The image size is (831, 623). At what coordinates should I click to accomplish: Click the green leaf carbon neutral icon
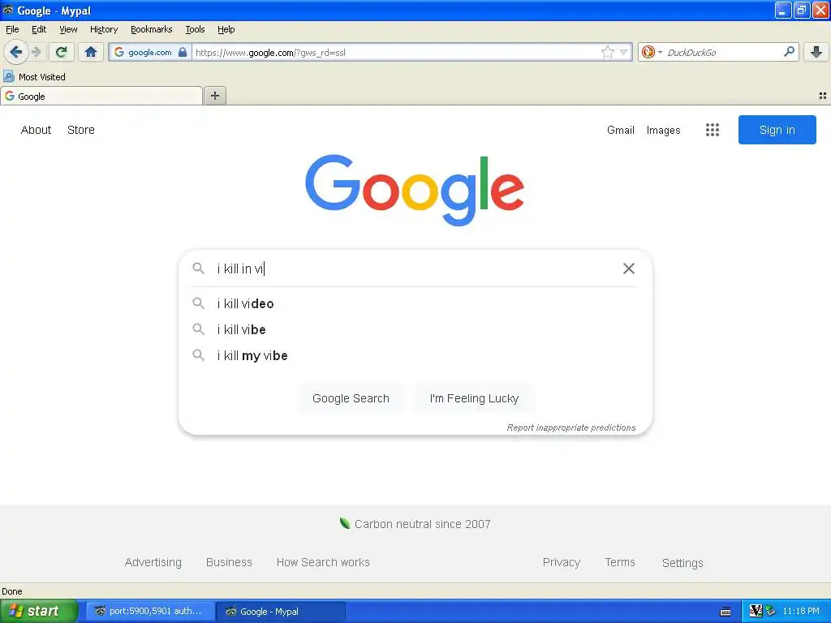pos(344,523)
